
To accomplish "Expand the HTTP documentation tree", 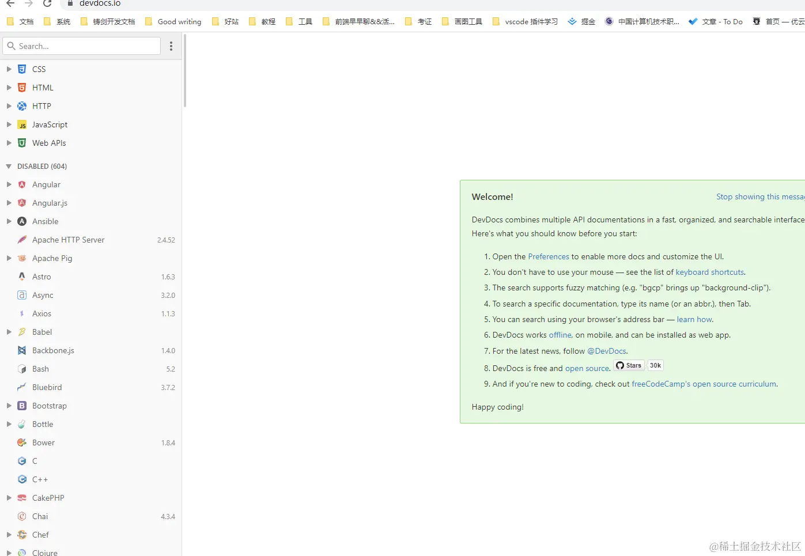I will (x=9, y=106).
